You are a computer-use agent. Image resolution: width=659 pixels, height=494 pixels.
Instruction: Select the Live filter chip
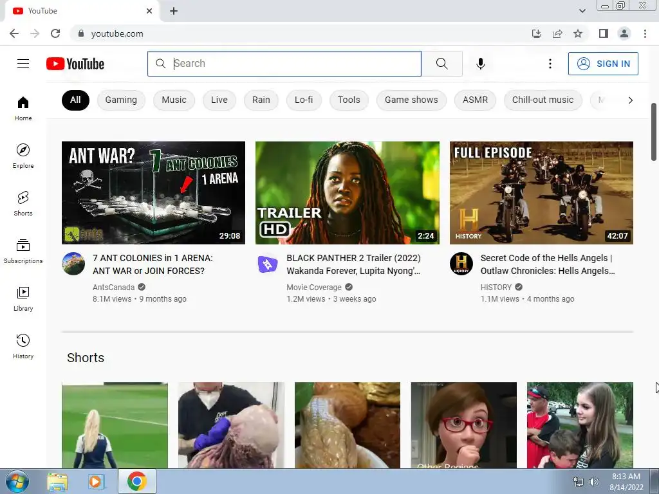[219, 100]
